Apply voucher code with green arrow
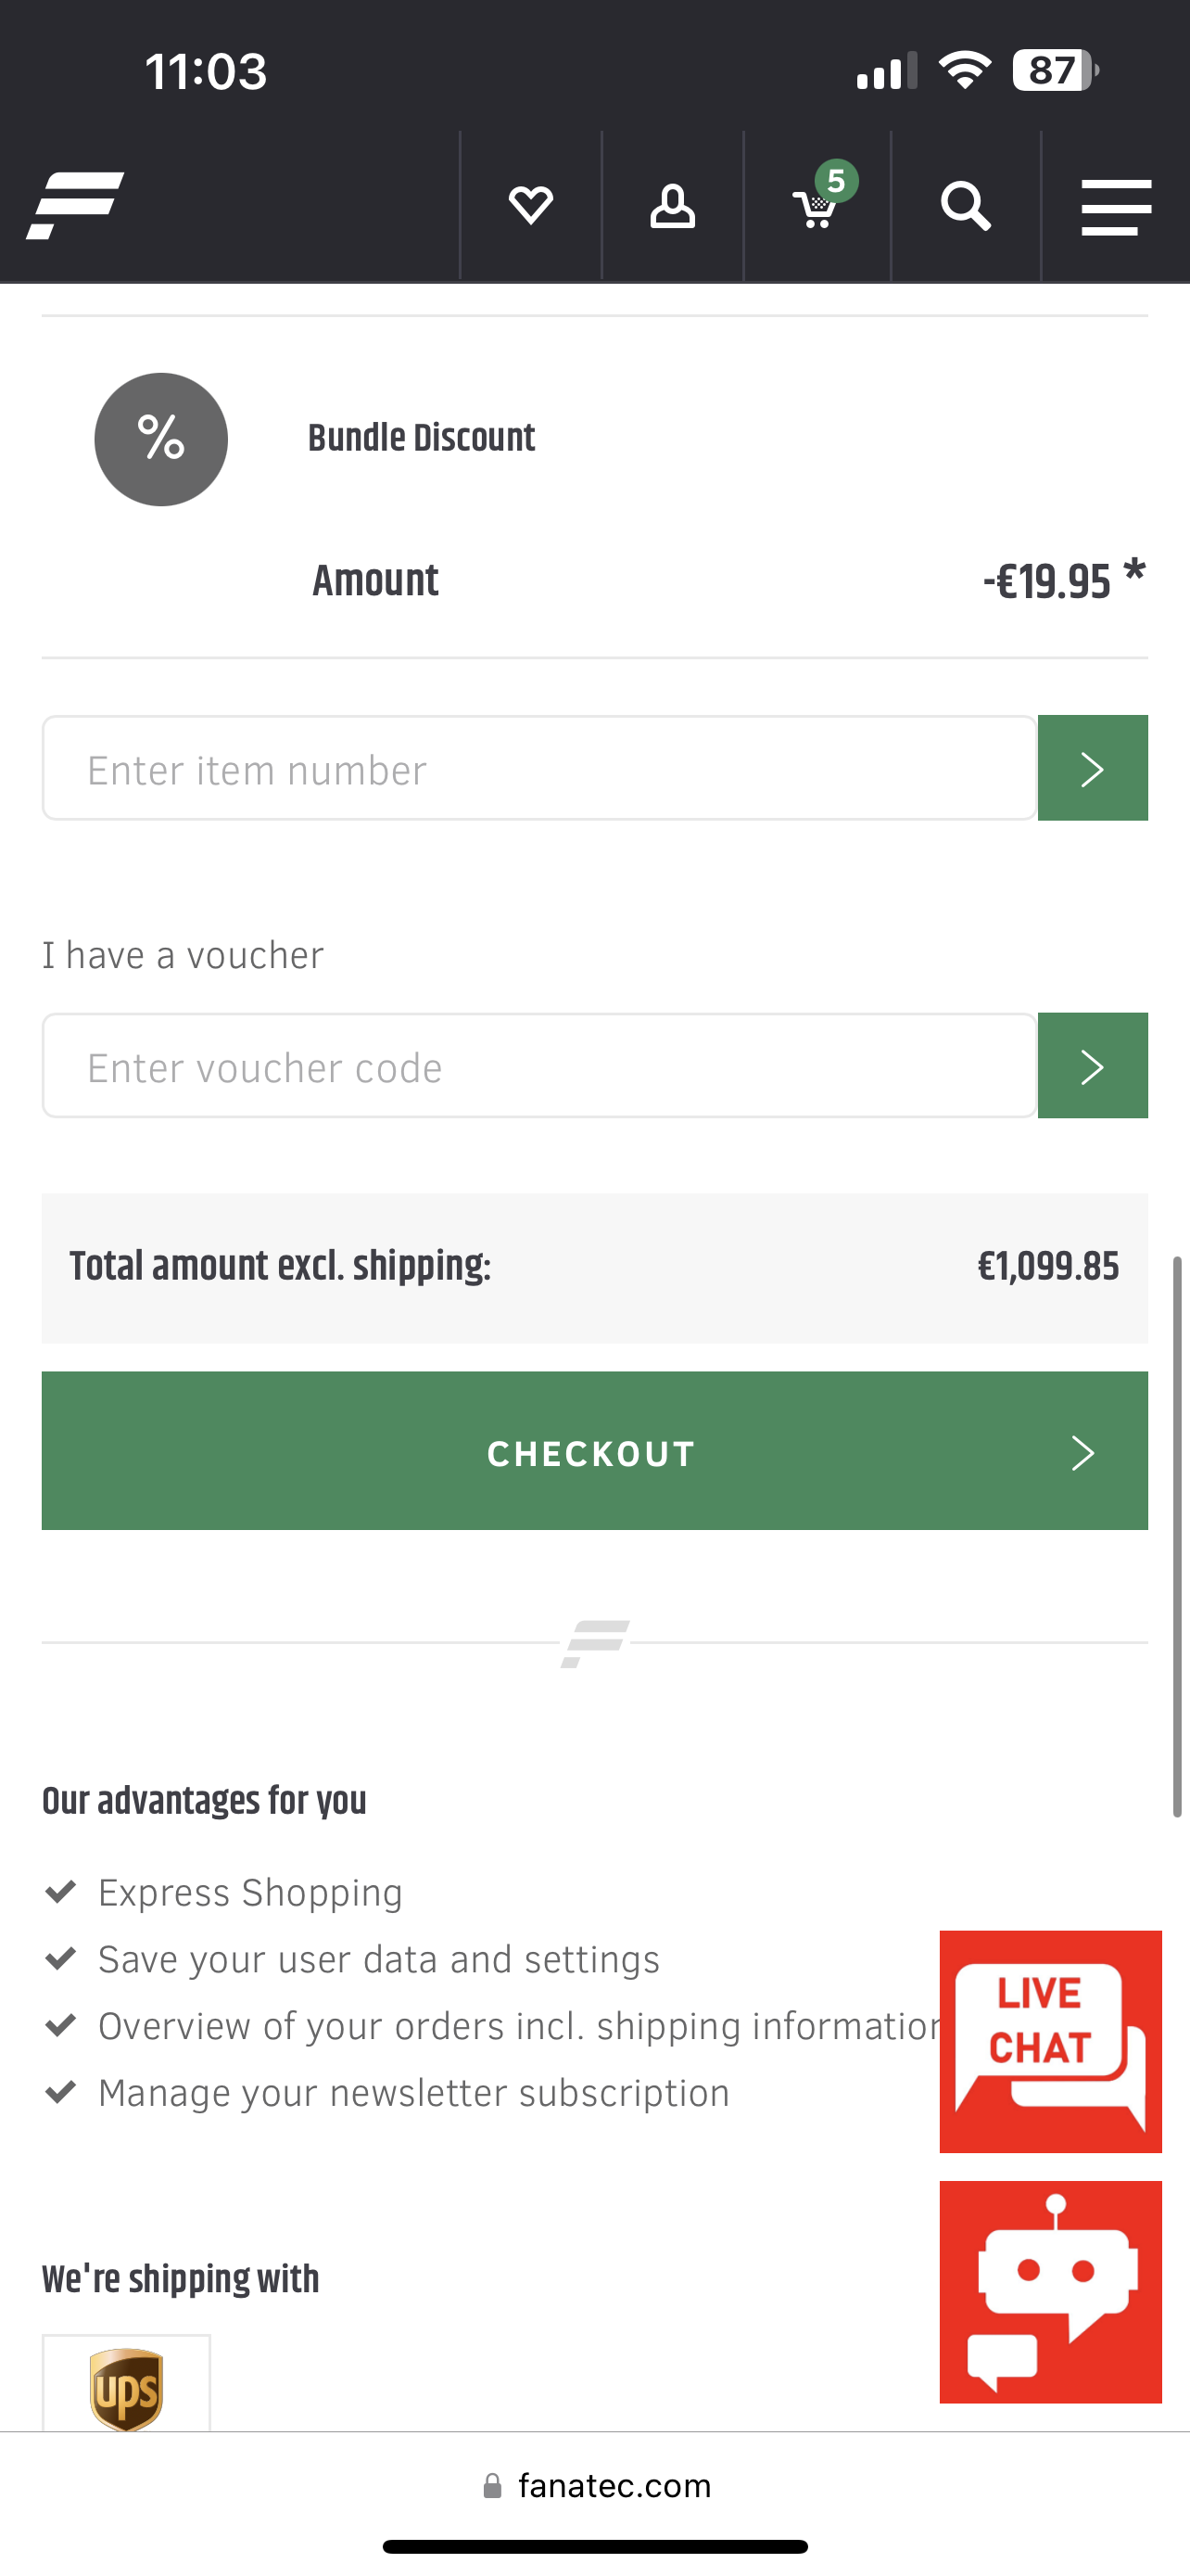This screenshot has width=1190, height=2576. (x=1092, y=1066)
